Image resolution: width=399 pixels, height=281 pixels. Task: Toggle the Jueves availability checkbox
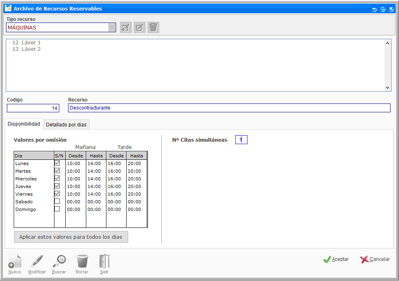(x=57, y=186)
